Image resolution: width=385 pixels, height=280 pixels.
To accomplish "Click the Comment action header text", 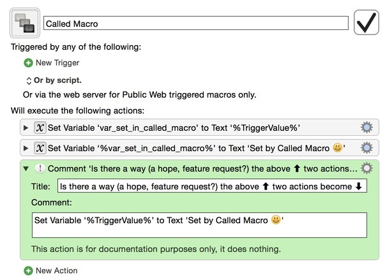I will coord(202,168).
